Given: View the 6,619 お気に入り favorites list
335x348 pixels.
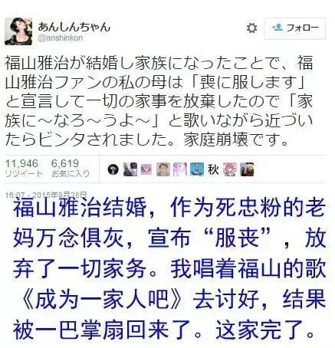Looking at the screenshot, I should [x=71, y=168].
